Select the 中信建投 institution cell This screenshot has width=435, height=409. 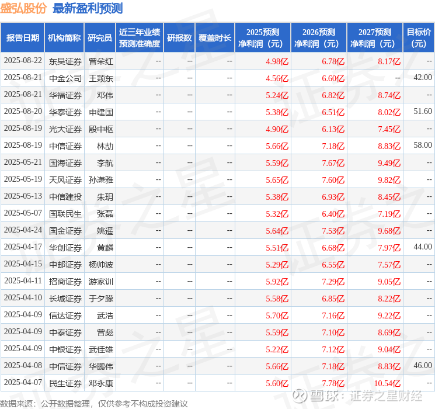coord(65,197)
